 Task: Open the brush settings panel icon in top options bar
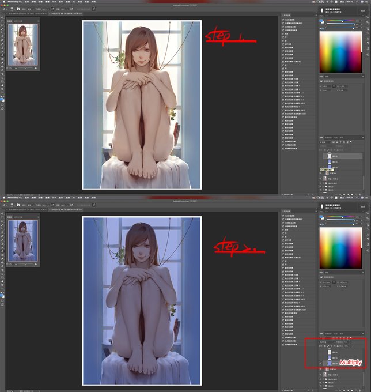tap(18, 9)
